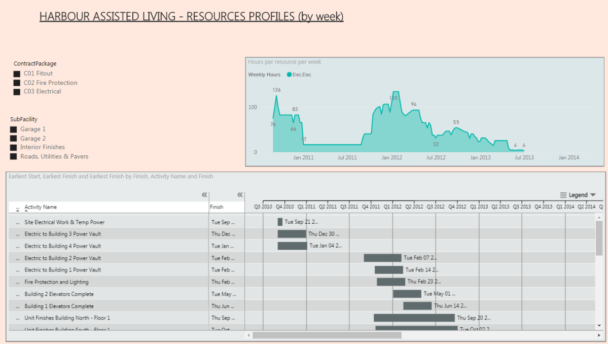Click the Elec.Elec legend circle marker

point(289,74)
